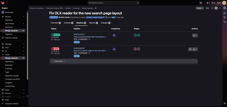Screen dimensions: 227x107
Task: Open the user avatar menu
Action: click(224, 3)
